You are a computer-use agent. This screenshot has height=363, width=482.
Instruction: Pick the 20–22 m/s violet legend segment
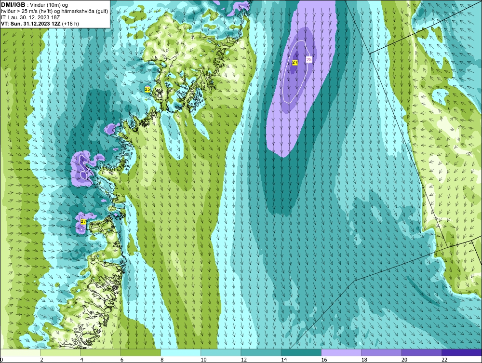[421, 352]
